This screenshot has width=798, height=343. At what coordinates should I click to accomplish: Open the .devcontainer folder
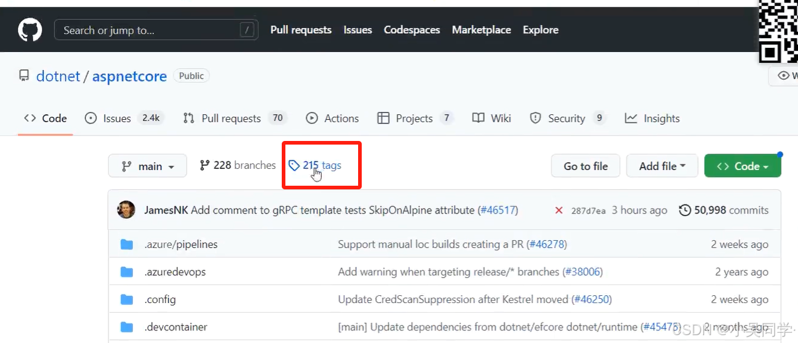[x=176, y=327]
